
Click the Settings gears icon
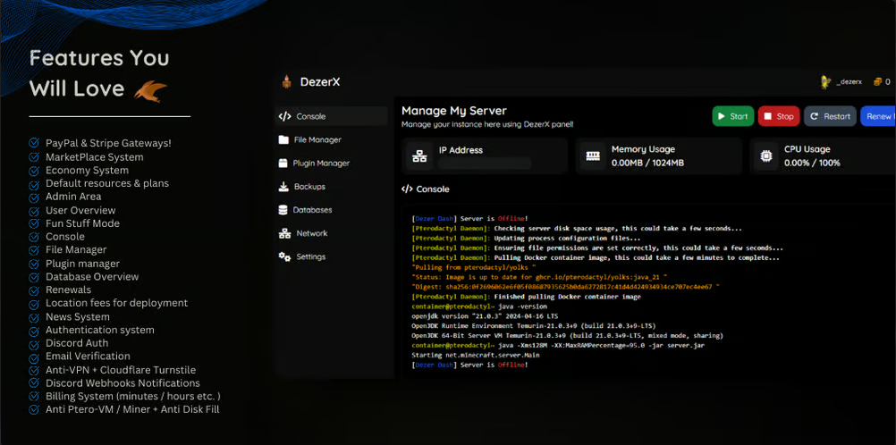(x=284, y=257)
